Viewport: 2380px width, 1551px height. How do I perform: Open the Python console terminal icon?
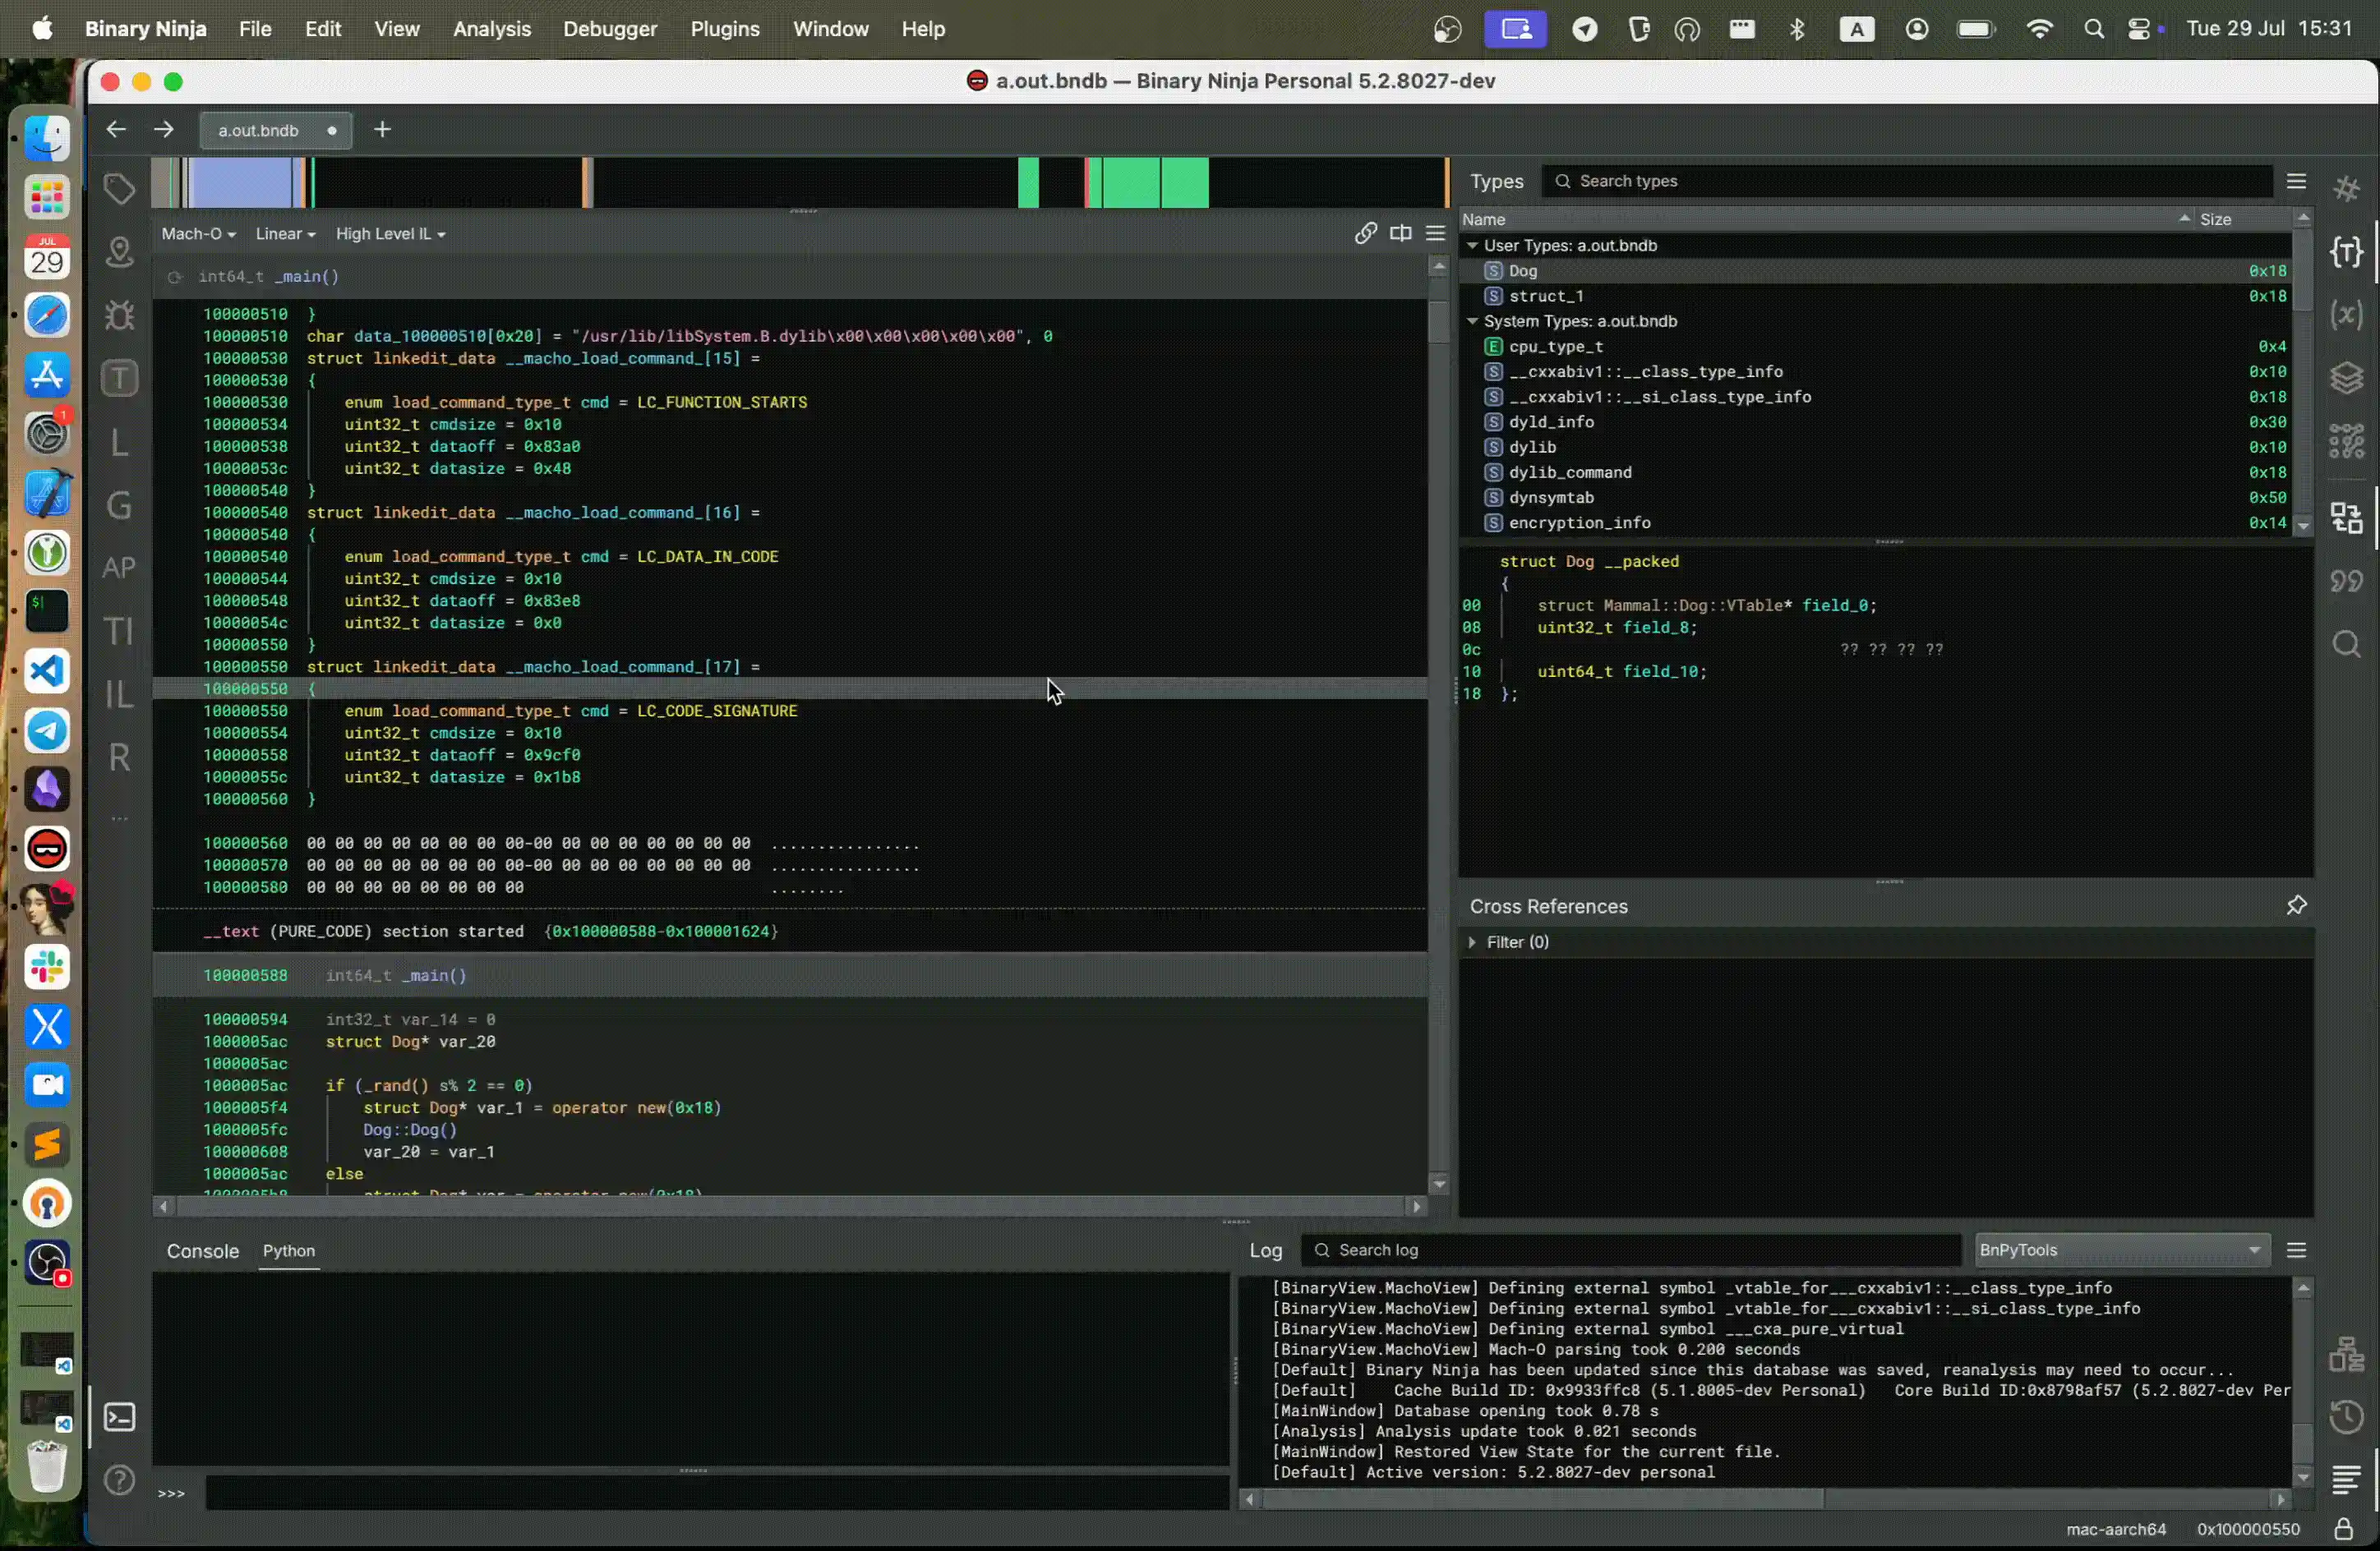119,1417
